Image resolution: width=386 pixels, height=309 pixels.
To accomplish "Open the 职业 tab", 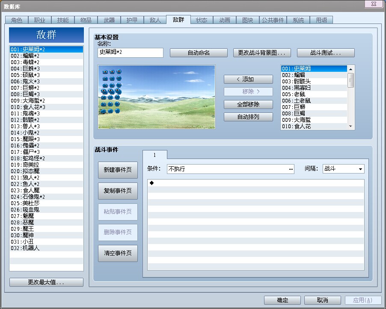I will [40, 20].
